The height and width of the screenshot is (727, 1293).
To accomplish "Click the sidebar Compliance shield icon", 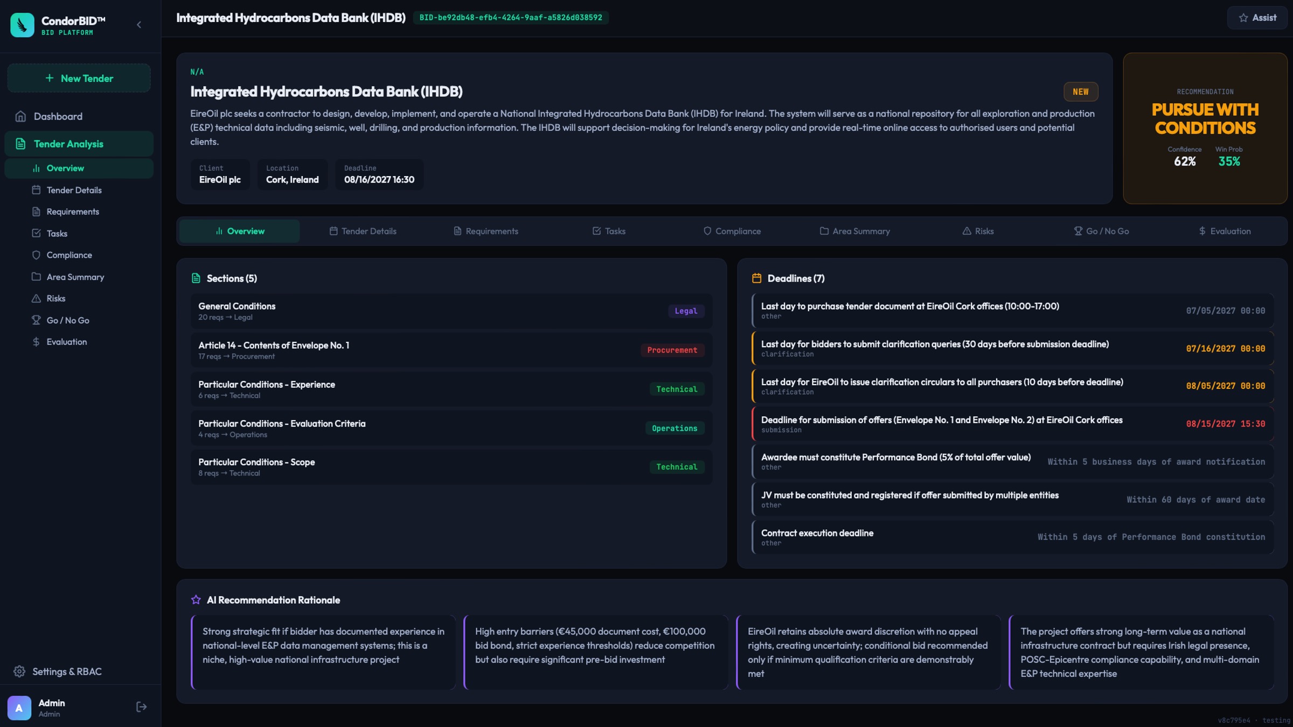I will coord(36,255).
